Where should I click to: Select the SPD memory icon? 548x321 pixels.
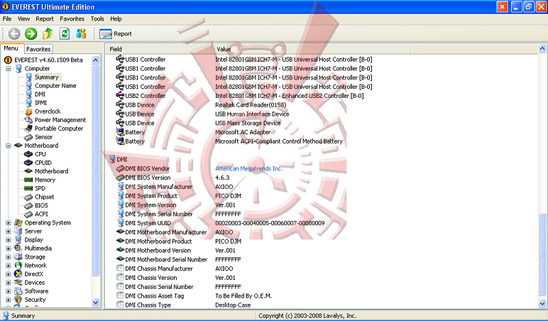click(x=29, y=188)
